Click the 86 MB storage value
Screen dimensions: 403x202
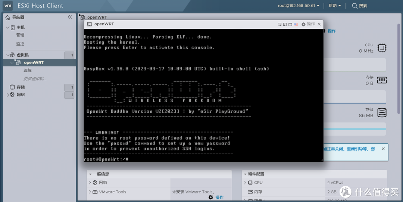[366, 115]
